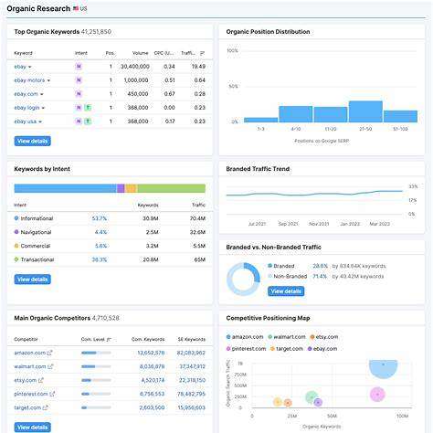433x433 pixels.
Task: Open the etsy.com competitor link
Action: (26, 380)
